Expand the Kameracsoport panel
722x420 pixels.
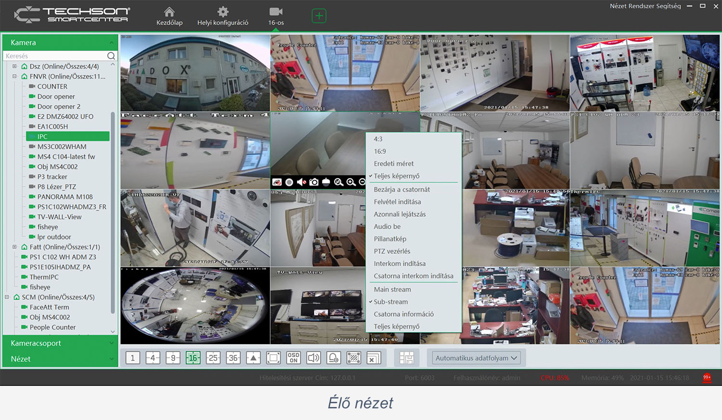[60, 343]
